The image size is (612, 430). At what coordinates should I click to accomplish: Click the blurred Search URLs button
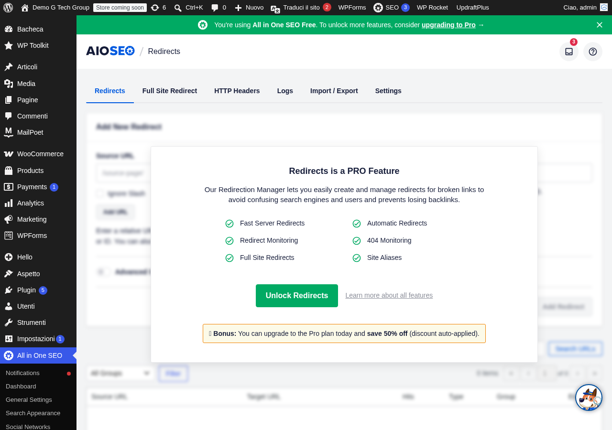[x=576, y=349]
